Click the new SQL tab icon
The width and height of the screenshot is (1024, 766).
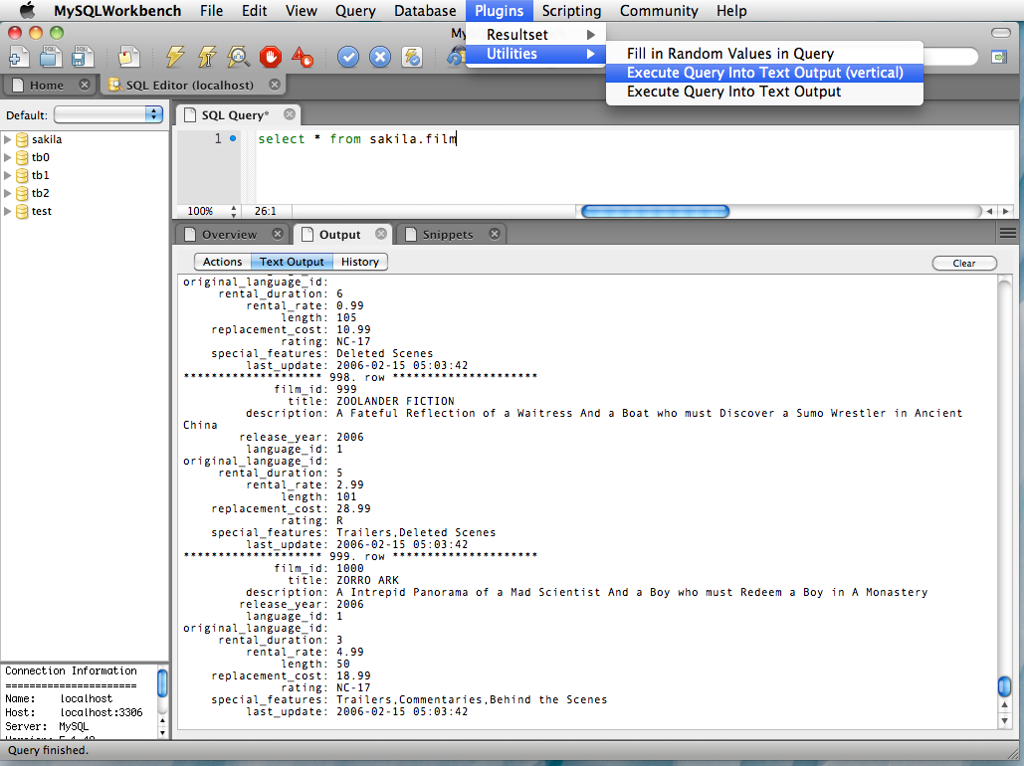tap(18, 57)
